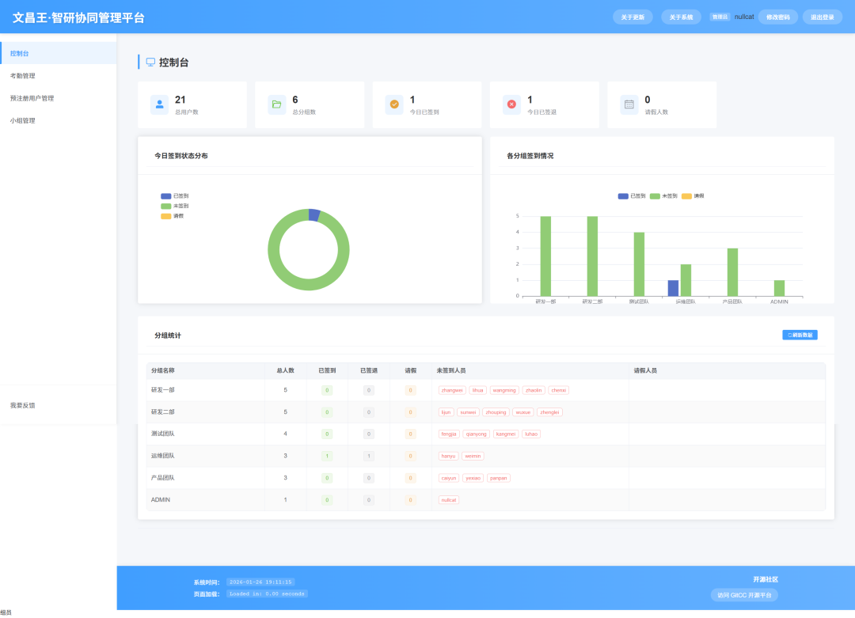
Task: Click the sunwei tag
Action: [468, 412]
